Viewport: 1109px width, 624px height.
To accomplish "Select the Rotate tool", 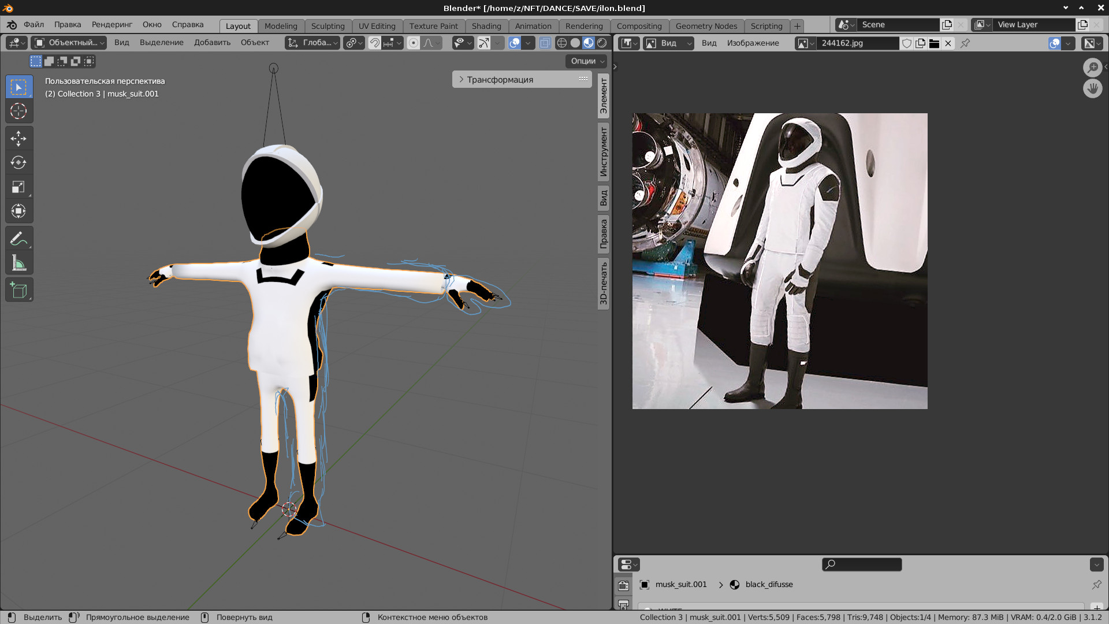I will [x=18, y=163].
